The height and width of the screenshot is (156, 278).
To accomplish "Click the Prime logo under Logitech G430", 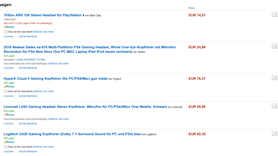I will pos(9,142).
